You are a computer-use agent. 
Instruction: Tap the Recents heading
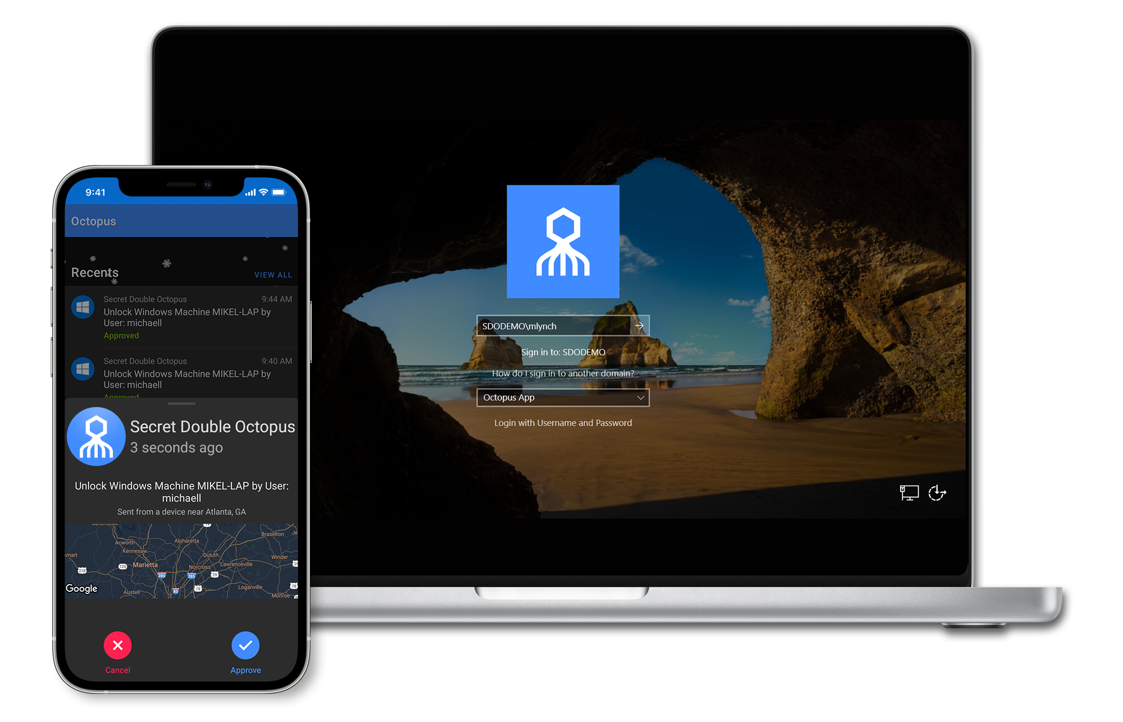(95, 272)
